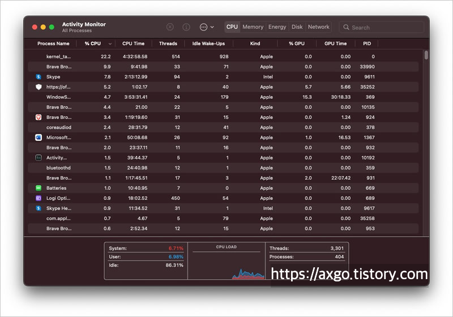Click the Activity Monitor icon in list
453x317 pixels.
click(39, 158)
